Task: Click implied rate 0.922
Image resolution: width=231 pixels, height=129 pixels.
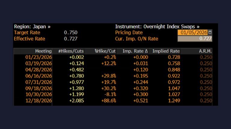Action: click(174, 76)
